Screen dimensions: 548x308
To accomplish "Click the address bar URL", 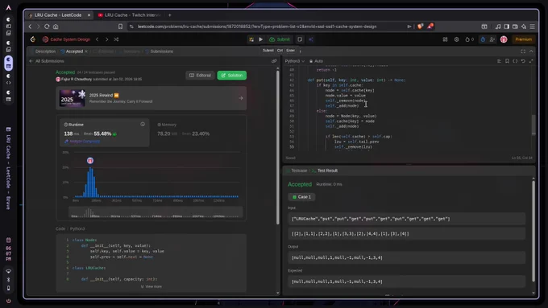I will [x=256, y=27].
